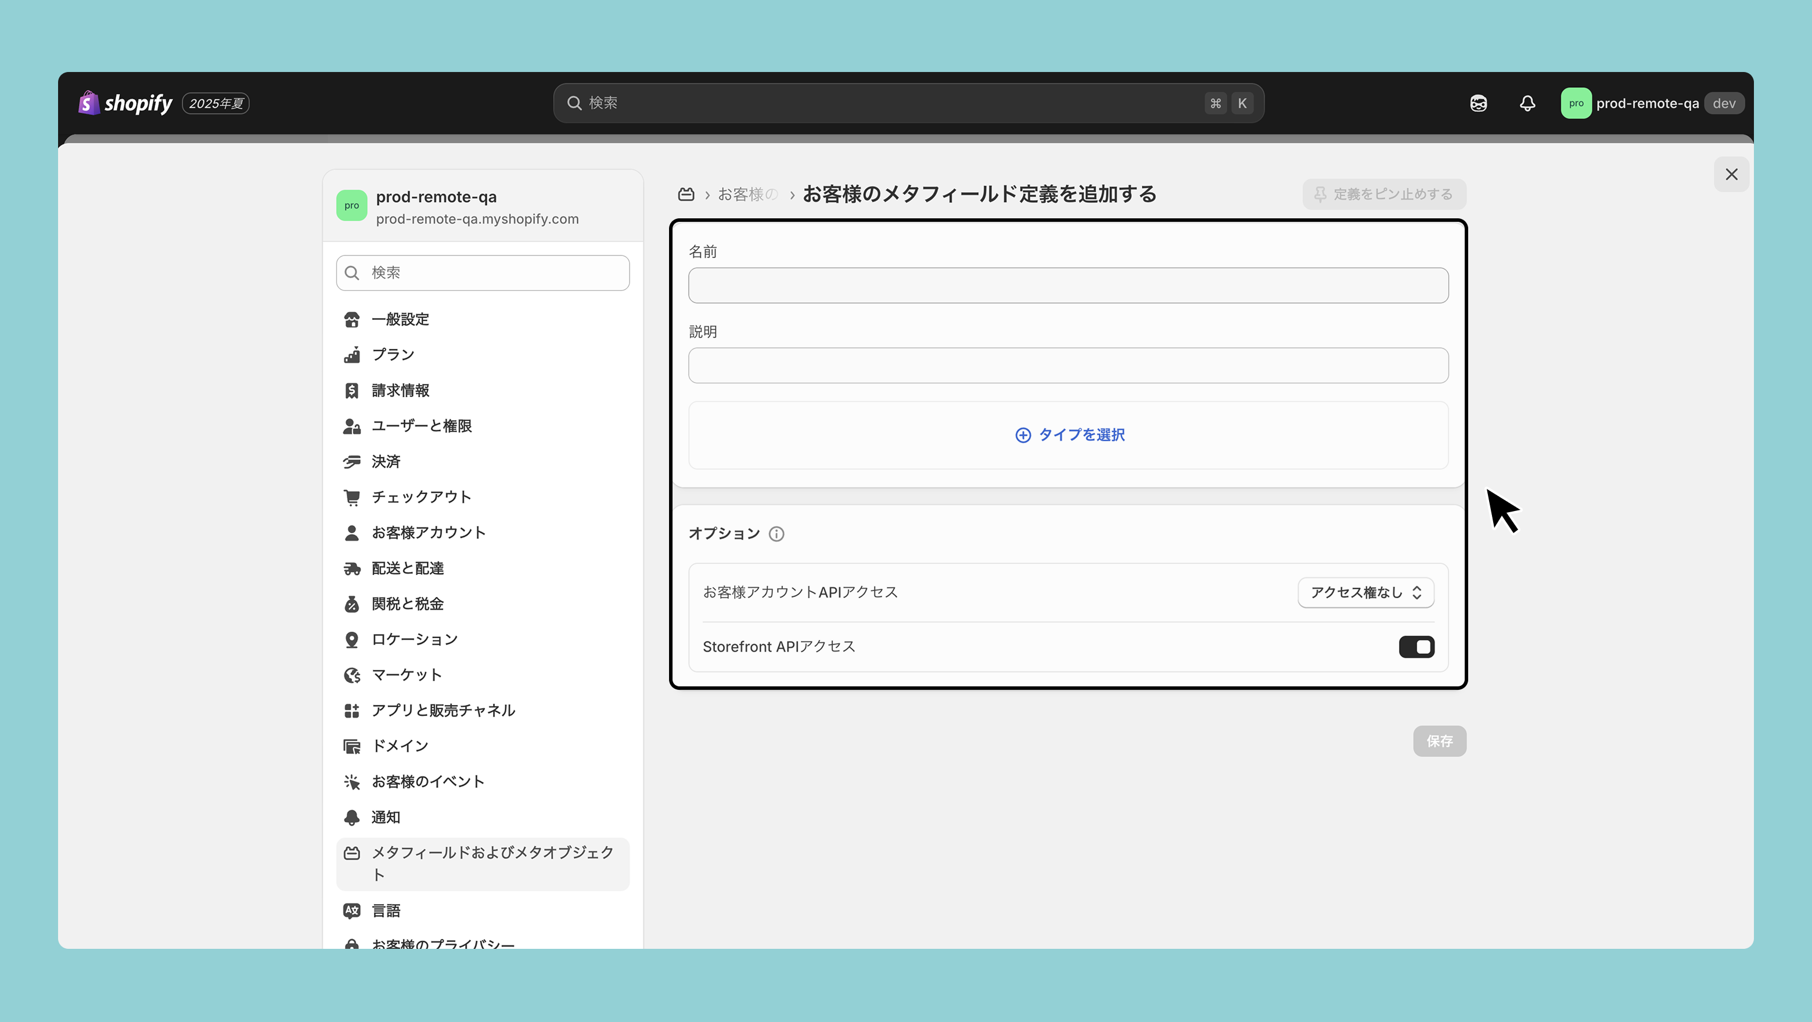1812x1022 pixels.
Task: Open 一般設定 settings from sidebar
Action: coord(400,319)
